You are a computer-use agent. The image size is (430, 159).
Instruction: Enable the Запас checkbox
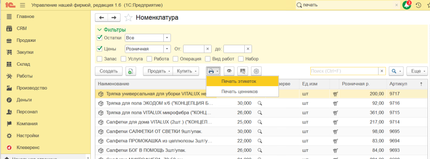100,59
